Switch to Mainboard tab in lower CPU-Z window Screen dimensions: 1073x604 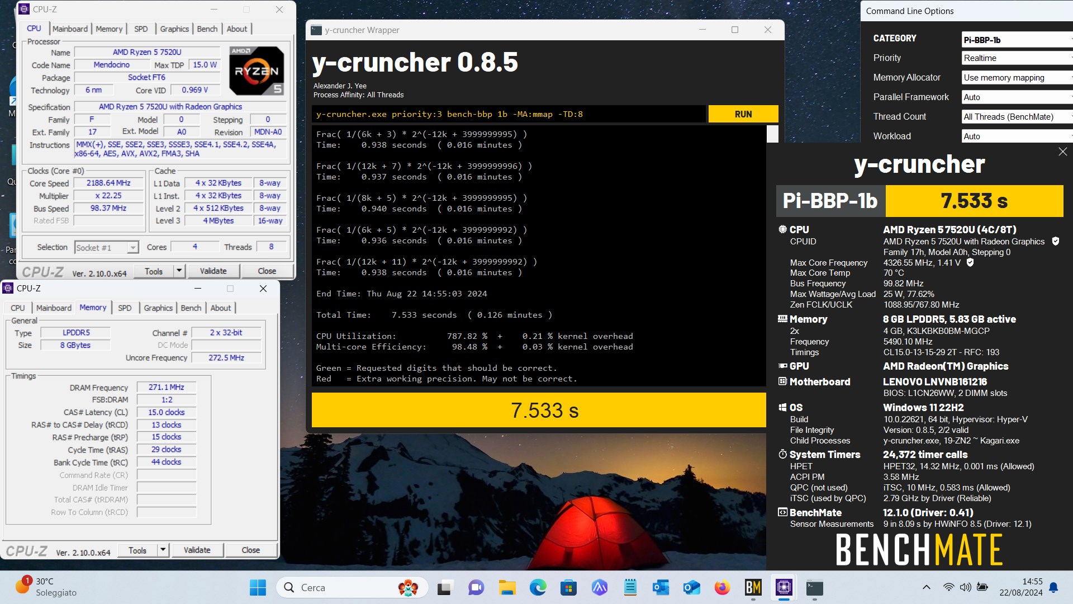coord(54,308)
